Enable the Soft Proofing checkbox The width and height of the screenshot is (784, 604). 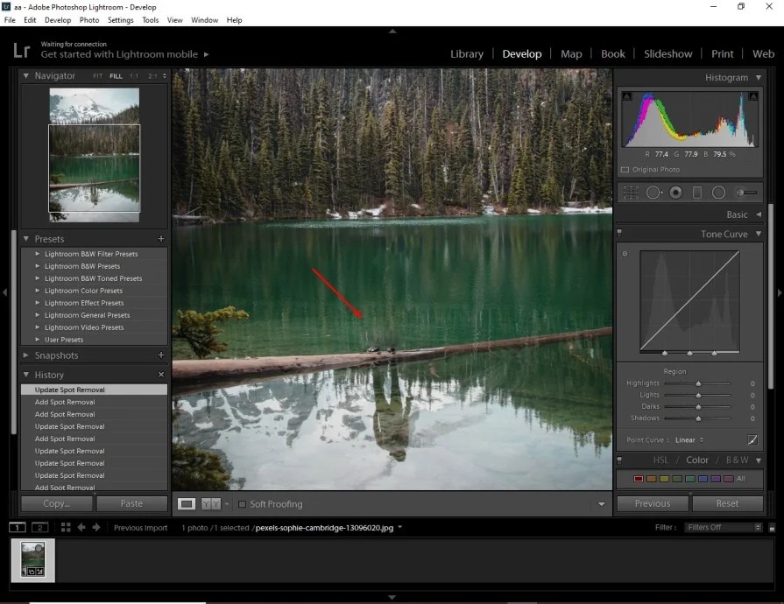tap(242, 503)
